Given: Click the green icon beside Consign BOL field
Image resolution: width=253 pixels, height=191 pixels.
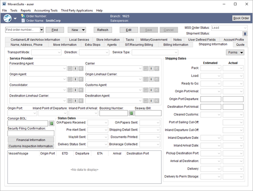Looking at the screenshot, I should tap(51, 123).
